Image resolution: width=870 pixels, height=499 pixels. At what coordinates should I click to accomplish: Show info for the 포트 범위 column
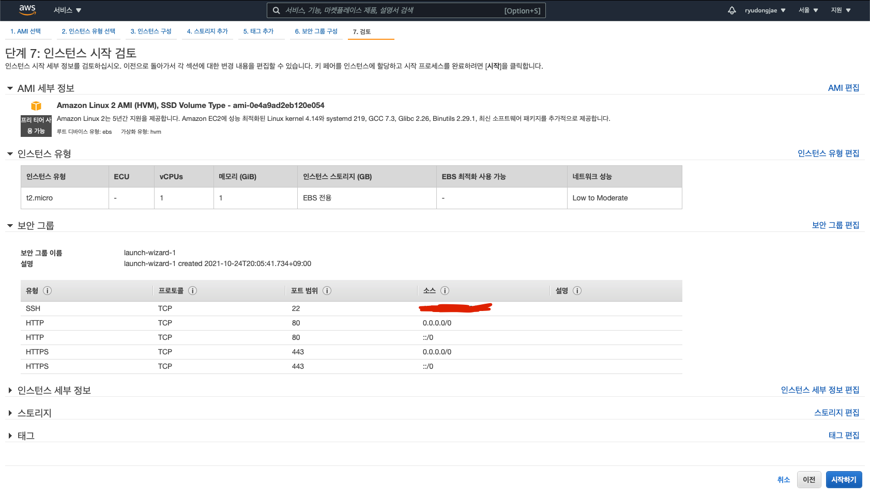pos(327,291)
